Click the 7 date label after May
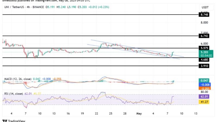217x122 pixels. [x=167, y=114]
